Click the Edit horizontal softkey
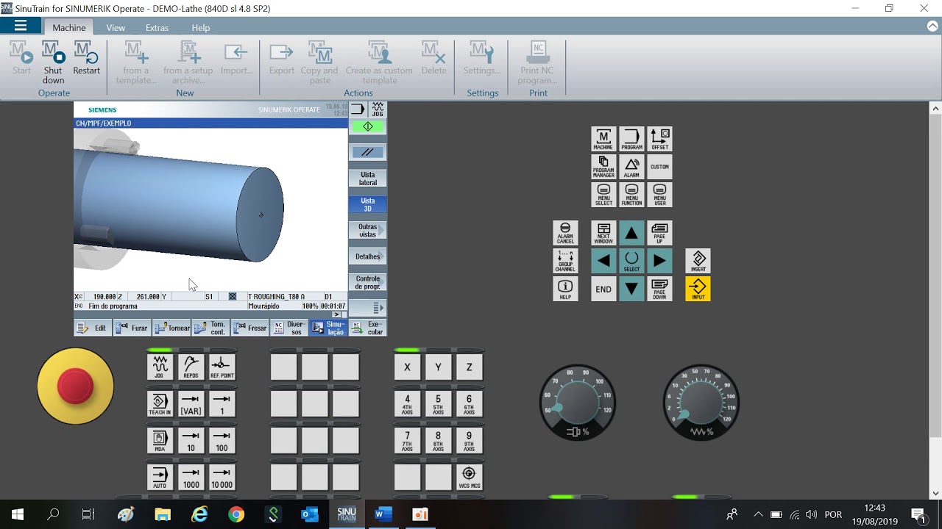Viewport: 942px width, 529px height. [x=93, y=328]
